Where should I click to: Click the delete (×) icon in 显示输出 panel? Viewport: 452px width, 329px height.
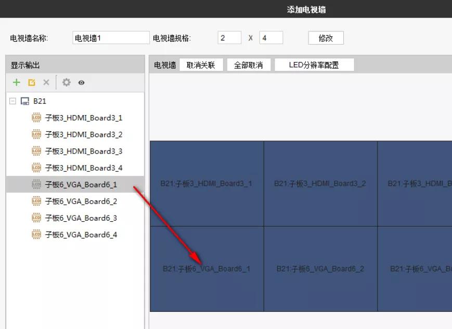coord(46,82)
